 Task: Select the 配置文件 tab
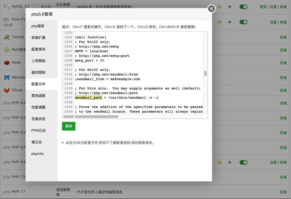tap(42, 84)
